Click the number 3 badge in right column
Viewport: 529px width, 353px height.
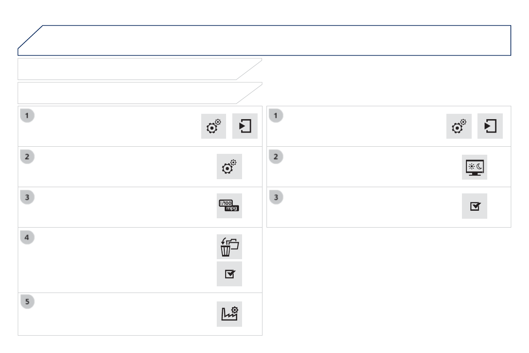coord(276,197)
